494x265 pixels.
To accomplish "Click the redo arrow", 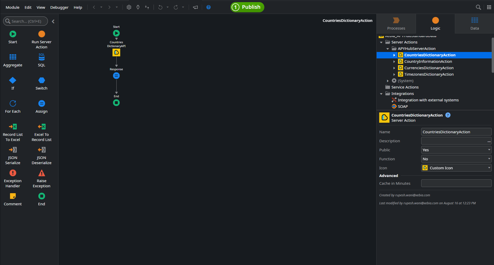I will pos(176,7).
